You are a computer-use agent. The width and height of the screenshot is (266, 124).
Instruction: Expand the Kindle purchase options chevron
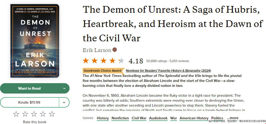tap(64, 102)
